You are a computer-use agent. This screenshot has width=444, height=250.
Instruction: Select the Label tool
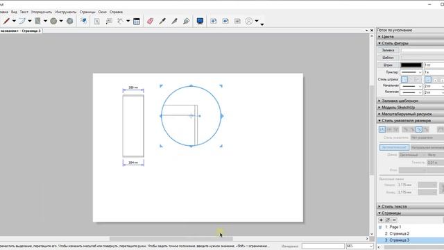coord(109,22)
